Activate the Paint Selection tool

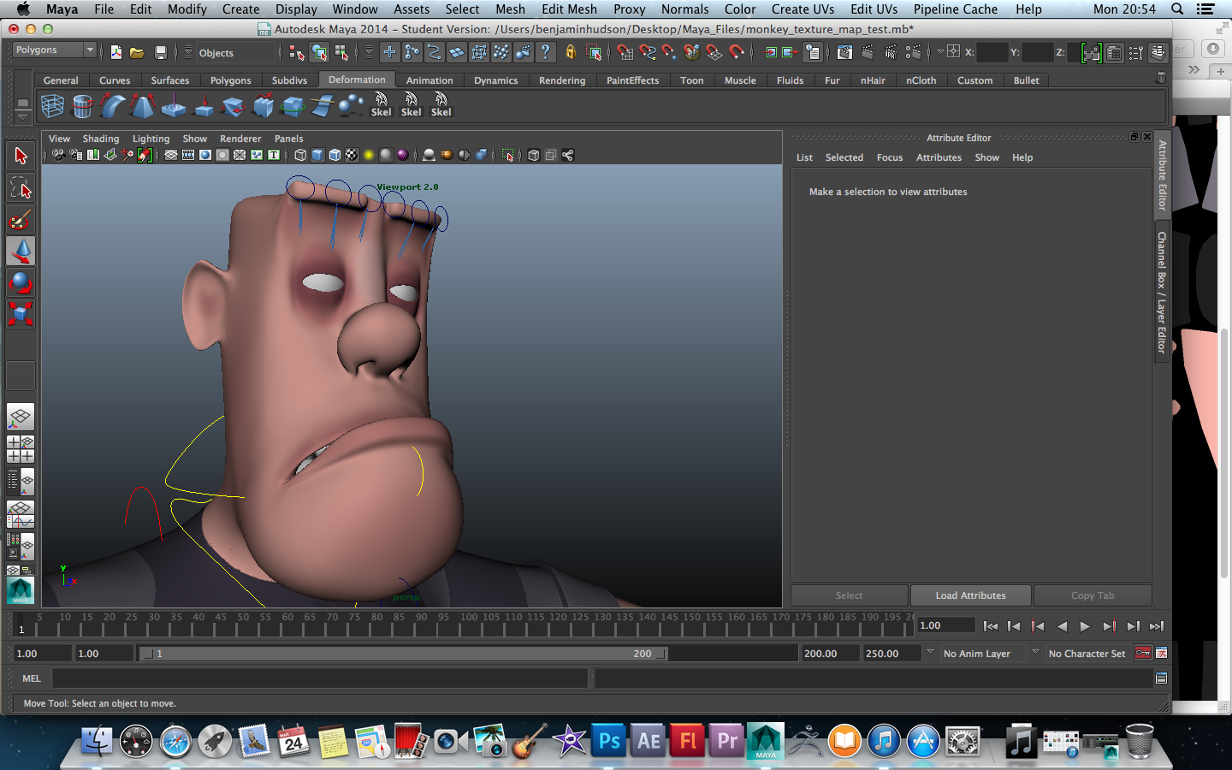click(x=21, y=220)
